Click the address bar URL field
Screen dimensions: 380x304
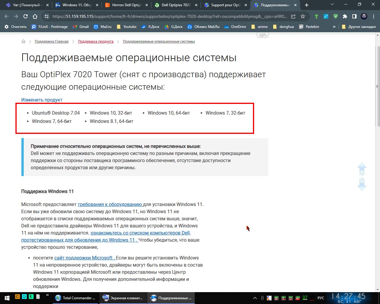(170, 17)
